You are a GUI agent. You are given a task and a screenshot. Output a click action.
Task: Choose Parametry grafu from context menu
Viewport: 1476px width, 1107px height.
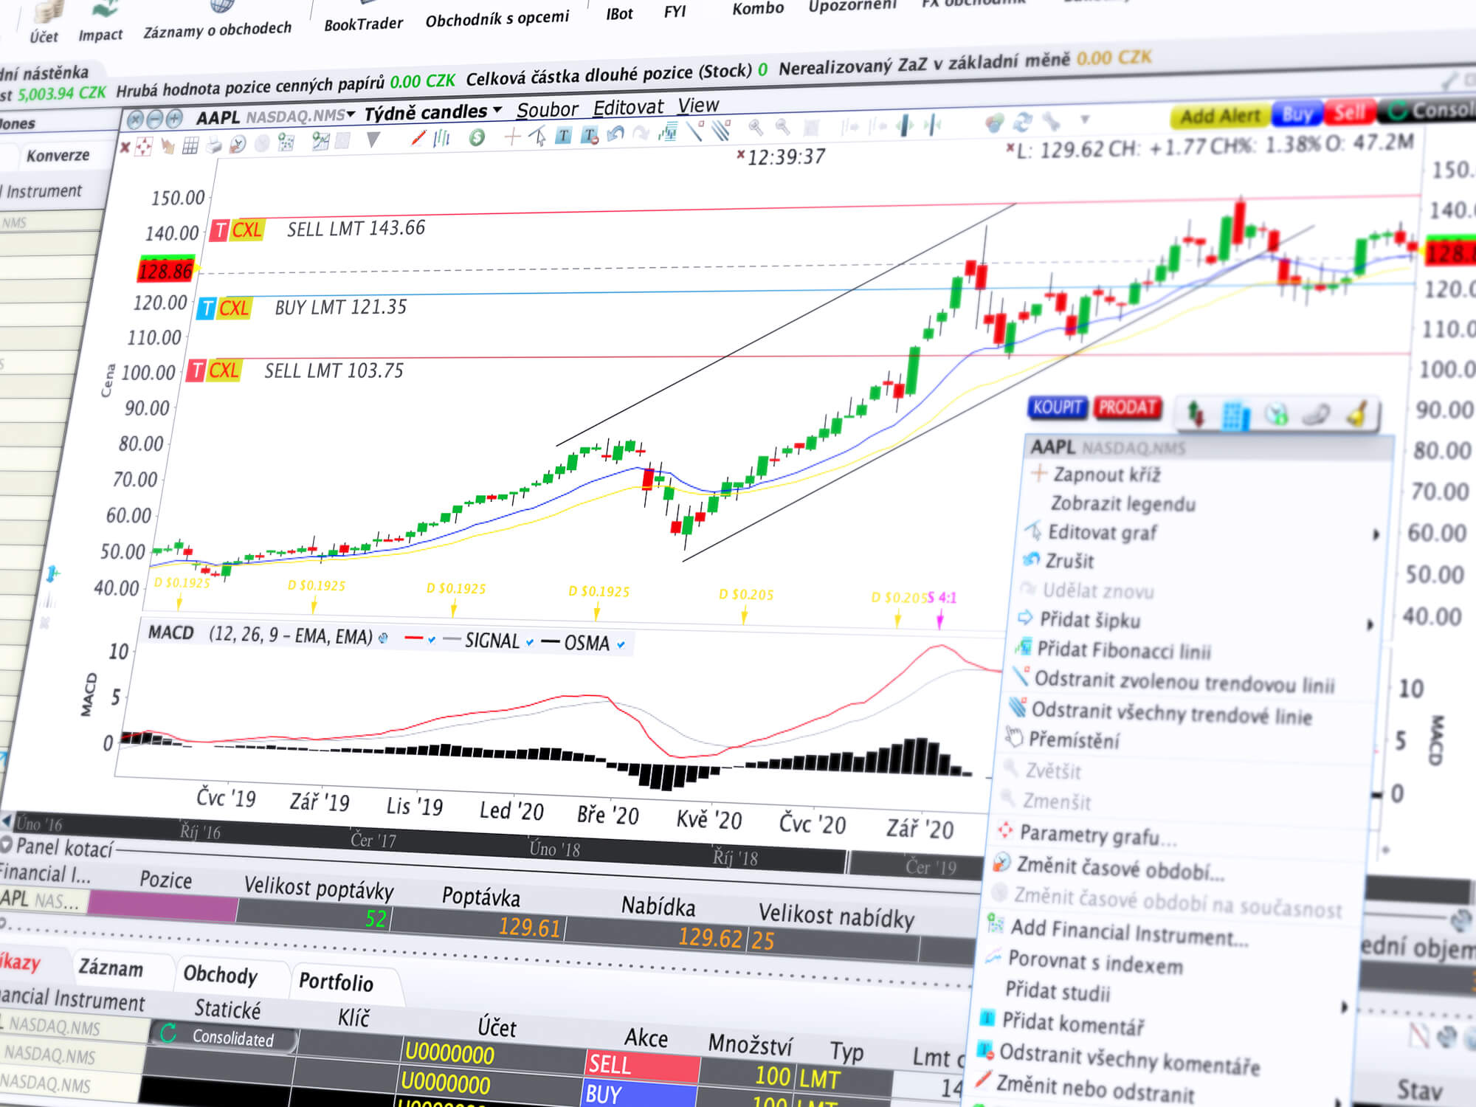[1086, 835]
